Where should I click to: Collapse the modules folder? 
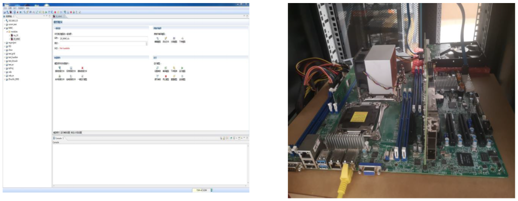[x=7, y=32]
